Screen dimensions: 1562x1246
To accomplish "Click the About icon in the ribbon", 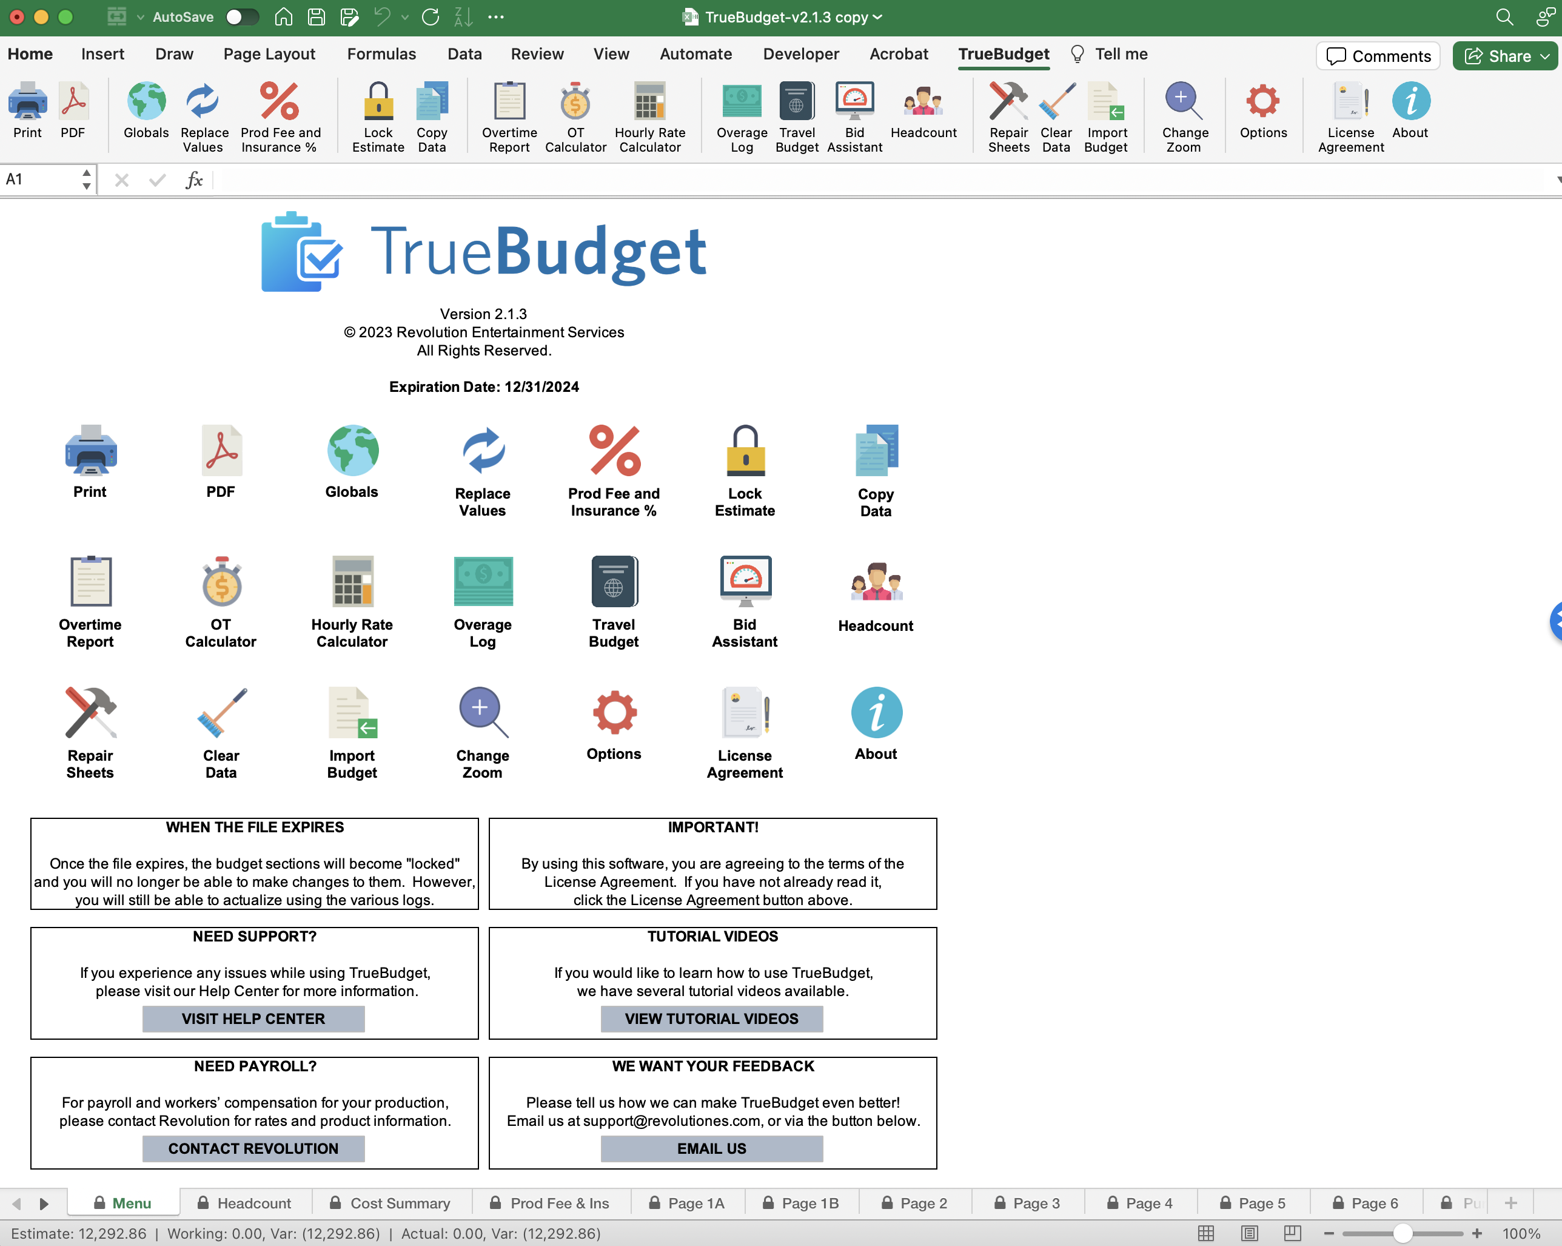I will pos(1410,110).
